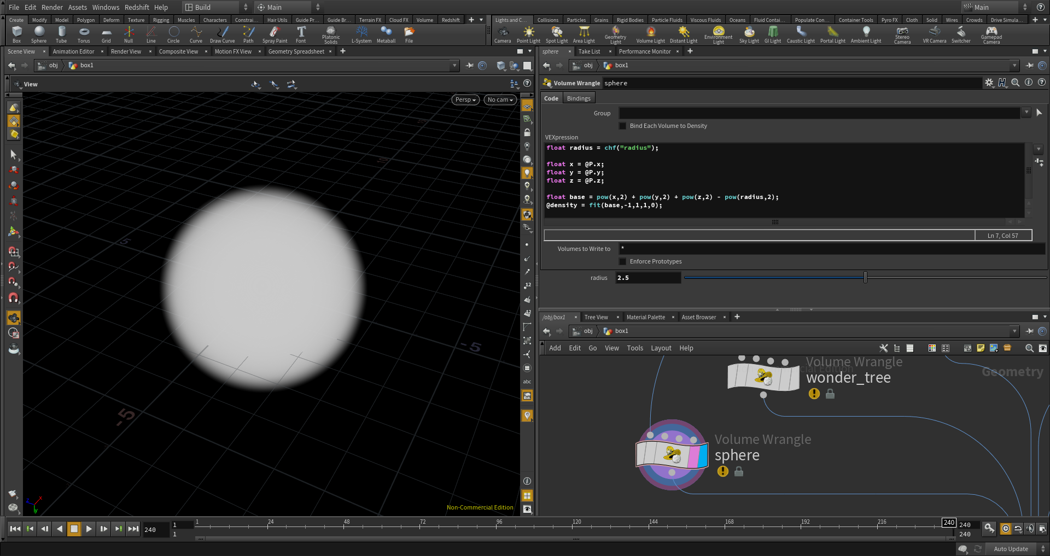Click the current frame number field
Image resolution: width=1050 pixels, height=556 pixels.
(155, 529)
